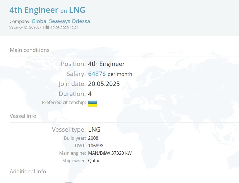The width and height of the screenshot is (239, 183).
Task: Click the 20.05.2025 join date value
Action: (104, 84)
